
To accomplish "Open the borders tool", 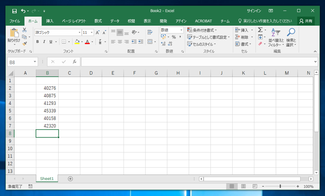I will (64, 42).
